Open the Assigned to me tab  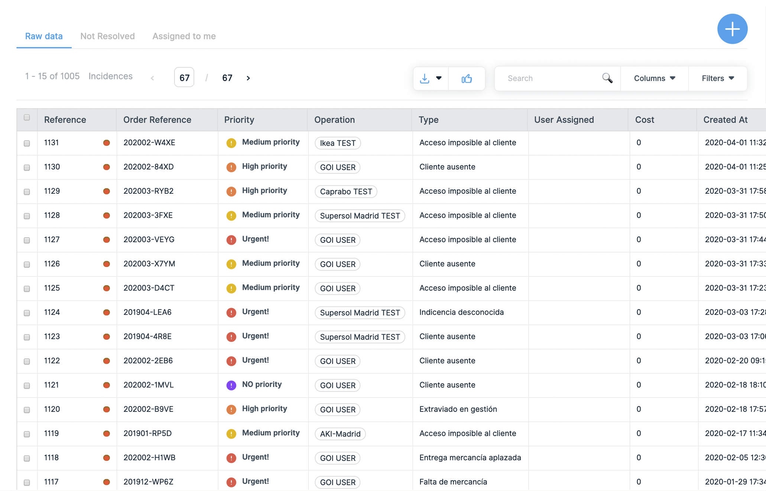184,36
